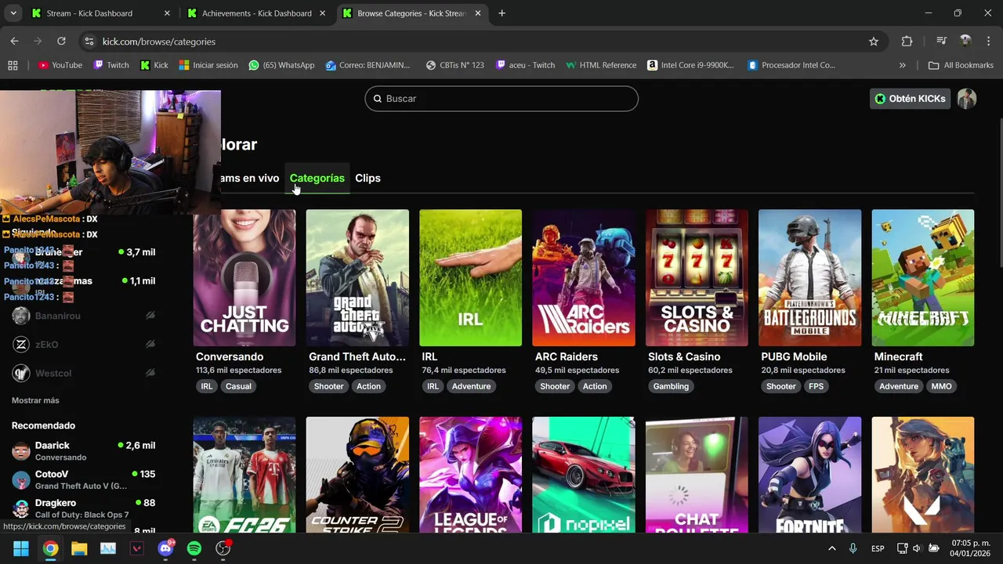Launch Chrome from the taskbar
The image size is (1003, 564).
[x=50, y=548]
